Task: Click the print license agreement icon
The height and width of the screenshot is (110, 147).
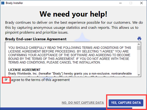Action: [x=139, y=38]
